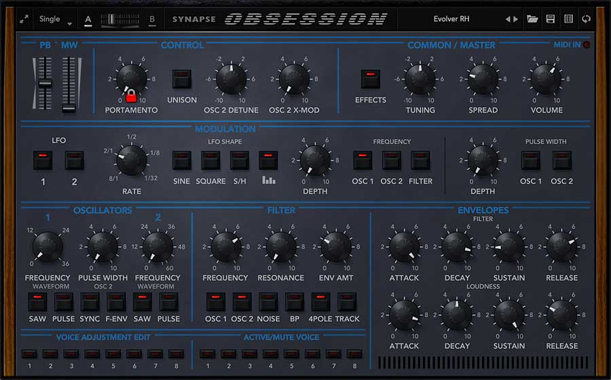Toggle oscillator 1 SAW waveform
Screen dimensions: 611x380
point(37,302)
